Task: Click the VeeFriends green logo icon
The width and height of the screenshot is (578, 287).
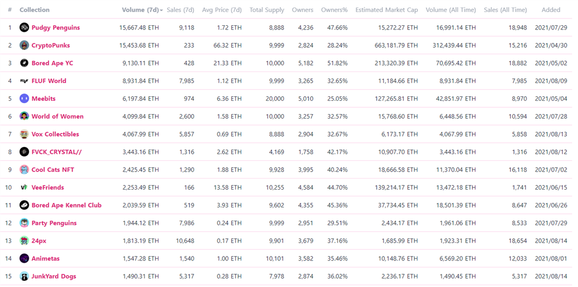Action: click(24, 187)
